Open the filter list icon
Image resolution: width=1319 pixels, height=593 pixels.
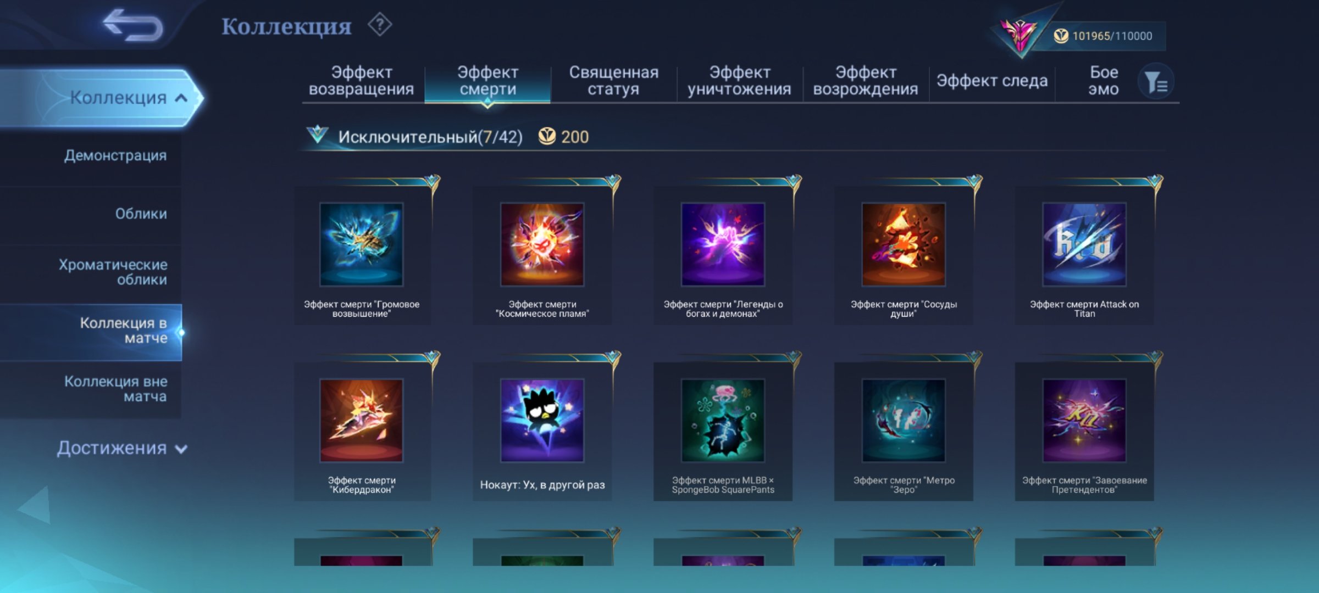(x=1156, y=82)
